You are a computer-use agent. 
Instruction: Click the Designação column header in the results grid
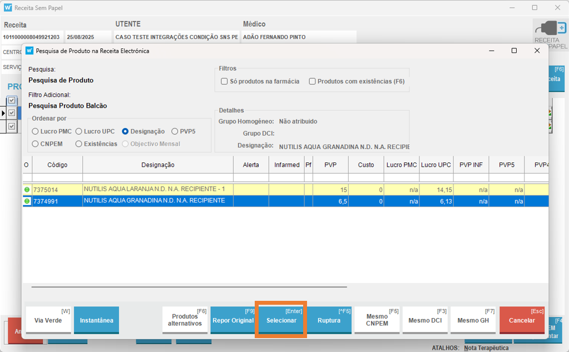(x=158, y=165)
